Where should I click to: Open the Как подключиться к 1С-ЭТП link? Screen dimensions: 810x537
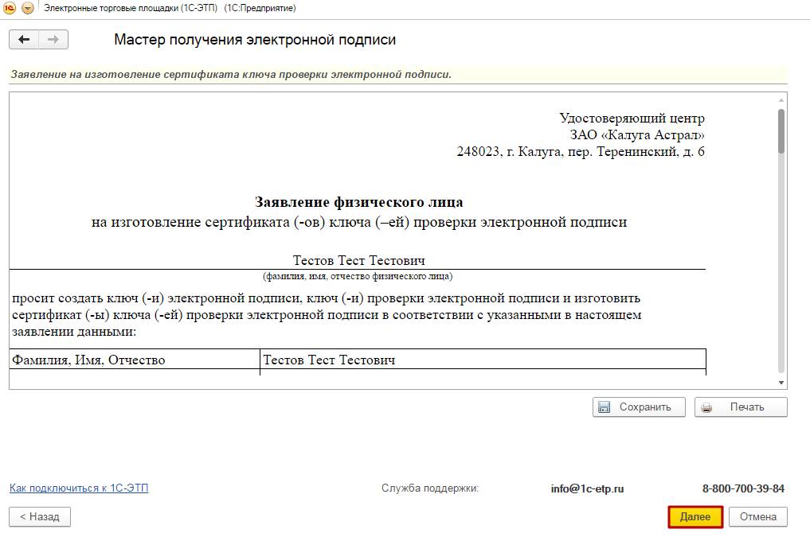[79, 488]
